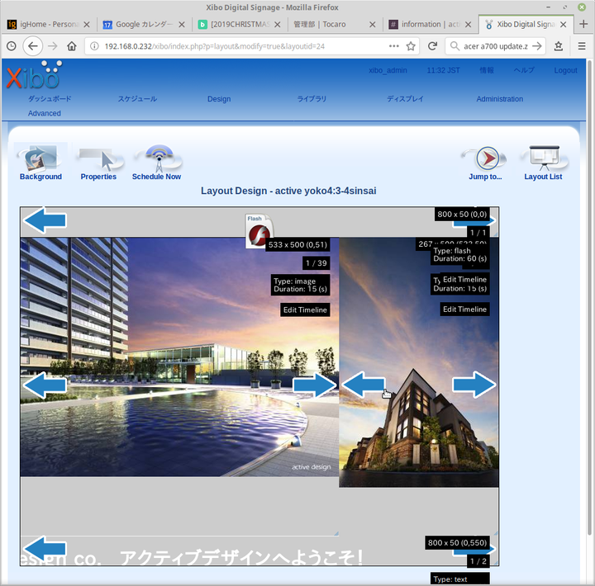
Task: Reload the page in Firefox
Action: [x=432, y=46]
